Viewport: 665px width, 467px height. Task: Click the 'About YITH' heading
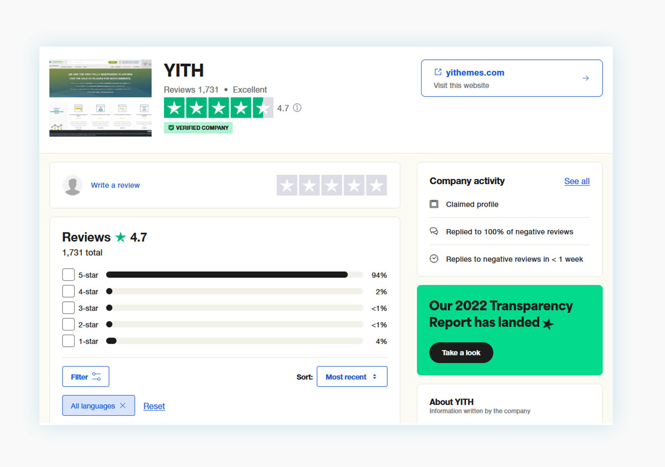pos(451,402)
